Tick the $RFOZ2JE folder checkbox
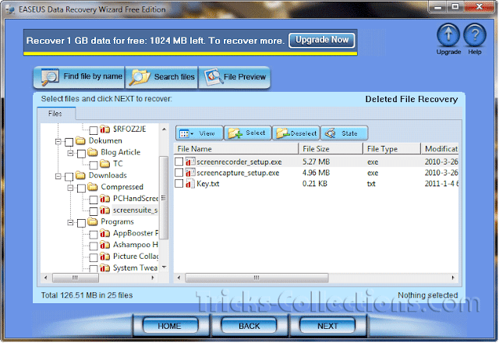This screenshot has height=343, width=499. [94, 130]
